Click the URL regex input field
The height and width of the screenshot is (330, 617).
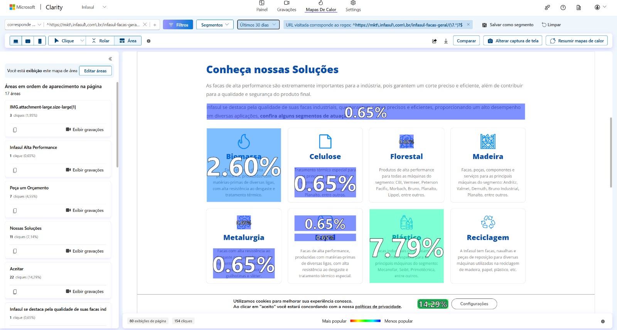pos(93,25)
